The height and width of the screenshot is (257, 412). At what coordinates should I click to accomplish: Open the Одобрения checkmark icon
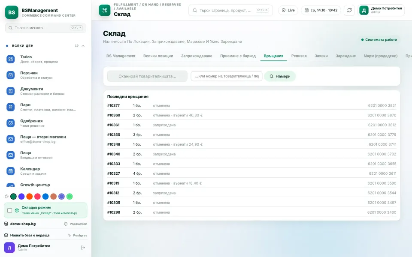click(10, 123)
